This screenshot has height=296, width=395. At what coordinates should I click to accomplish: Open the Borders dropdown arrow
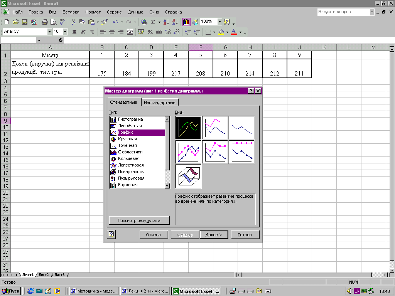(214, 32)
